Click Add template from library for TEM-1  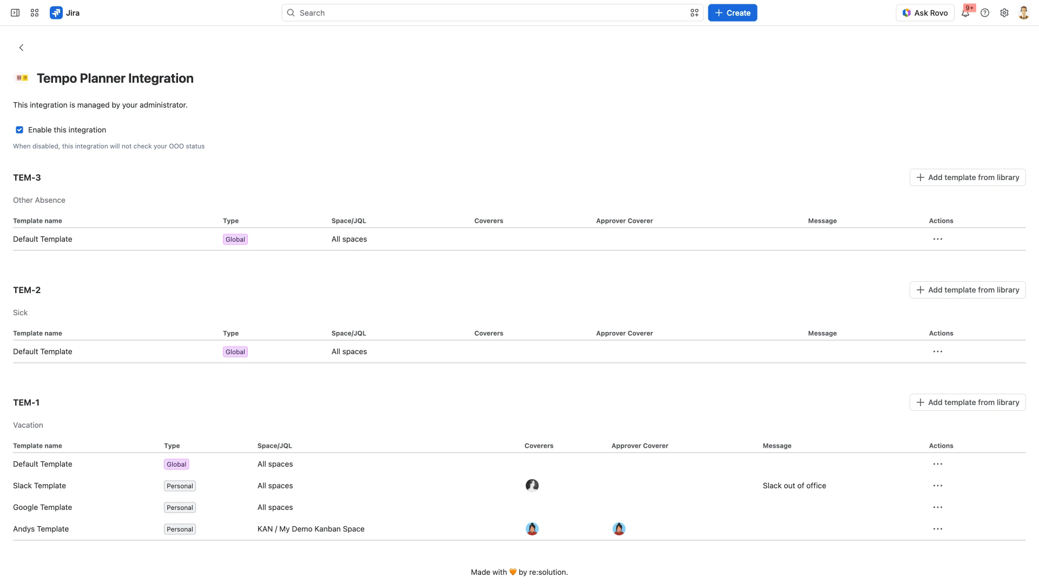(968, 402)
